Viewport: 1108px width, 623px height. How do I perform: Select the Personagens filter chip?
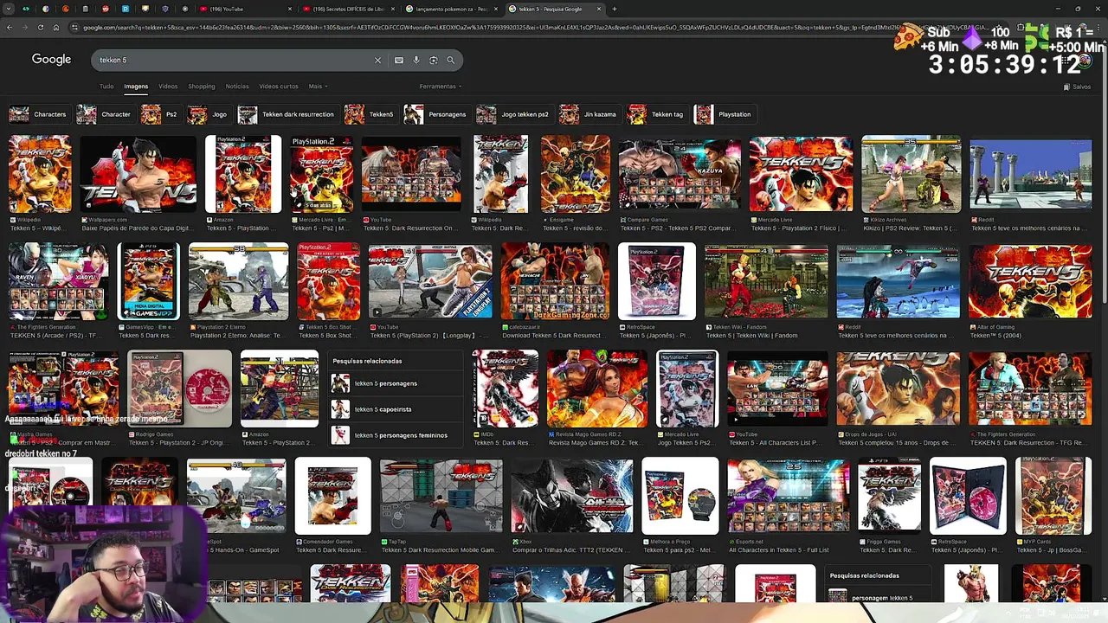(436, 114)
